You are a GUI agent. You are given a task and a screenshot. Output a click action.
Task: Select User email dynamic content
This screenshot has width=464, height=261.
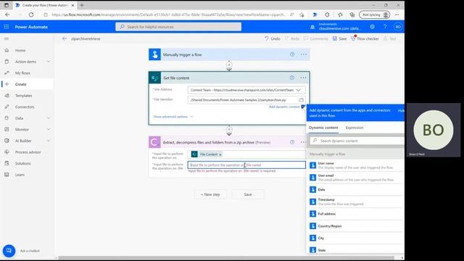[355, 177]
